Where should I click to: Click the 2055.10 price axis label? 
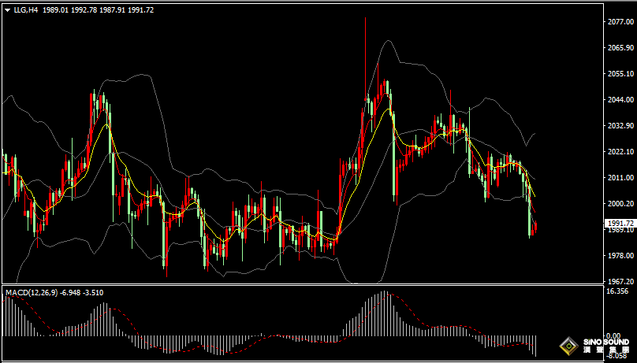click(619, 74)
